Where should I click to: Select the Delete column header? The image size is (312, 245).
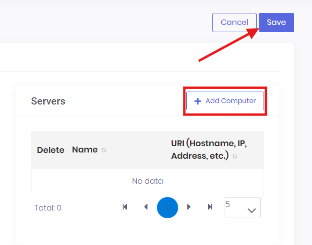(x=50, y=150)
